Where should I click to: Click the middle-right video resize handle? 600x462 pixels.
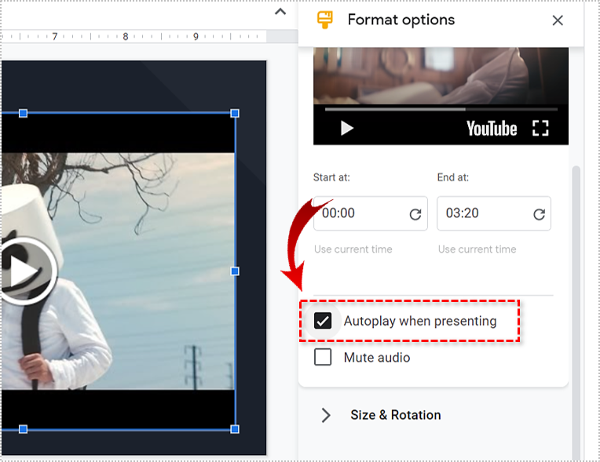click(x=235, y=271)
